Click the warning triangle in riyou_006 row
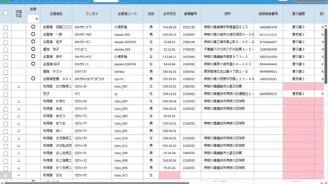Image resolution: width=328 pixels, height=184 pixels. (x=19, y=168)
